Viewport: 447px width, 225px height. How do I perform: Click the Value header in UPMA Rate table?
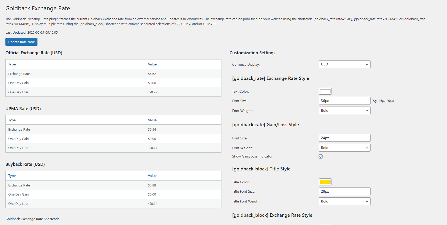(x=152, y=120)
